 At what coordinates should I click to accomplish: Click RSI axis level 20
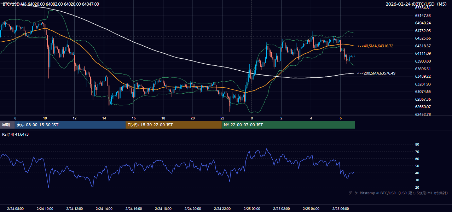(417, 187)
